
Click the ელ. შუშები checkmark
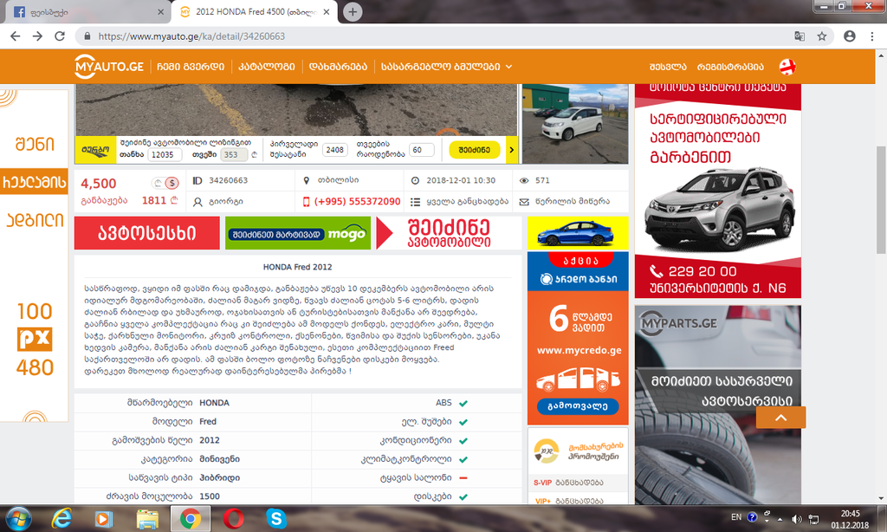pyautogui.click(x=463, y=422)
